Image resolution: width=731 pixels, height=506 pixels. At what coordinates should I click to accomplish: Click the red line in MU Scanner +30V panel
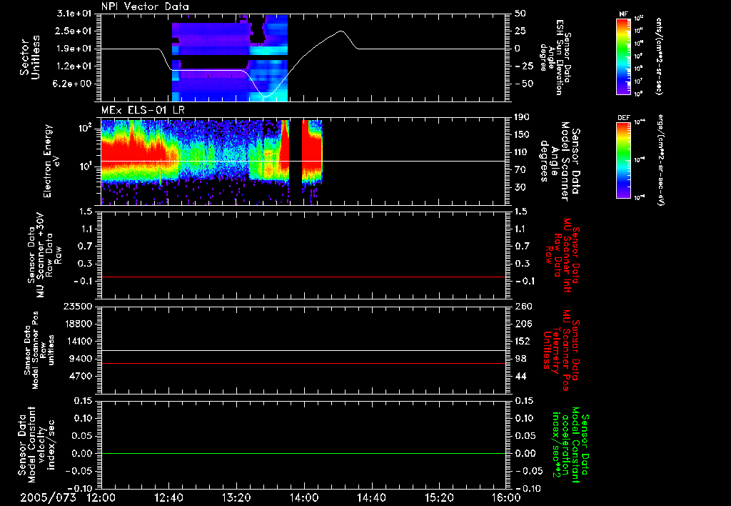pyautogui.click(x=303, y=277)
